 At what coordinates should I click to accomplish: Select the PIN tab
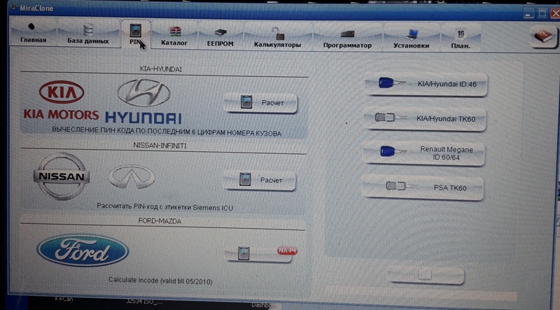(x=136, y=35)
